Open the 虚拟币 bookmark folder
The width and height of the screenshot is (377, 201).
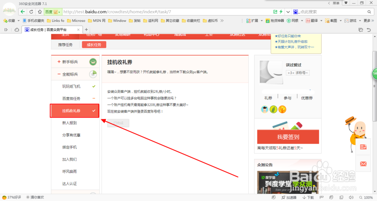(x=210, y=21)
